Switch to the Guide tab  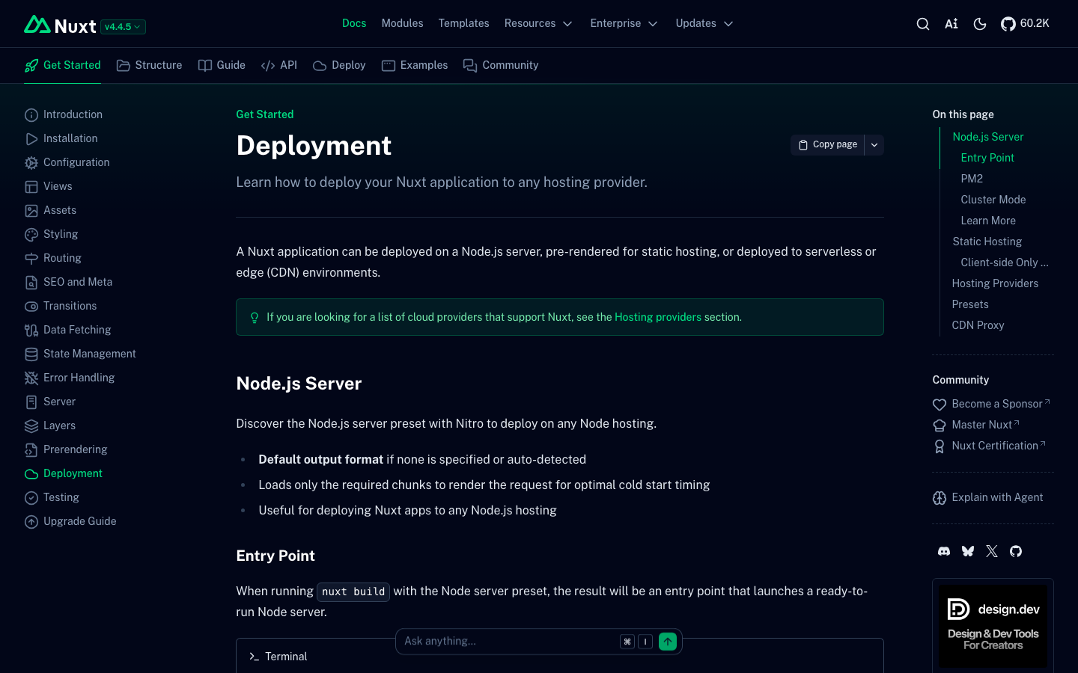pyautogui.click(x=222, y=65)
